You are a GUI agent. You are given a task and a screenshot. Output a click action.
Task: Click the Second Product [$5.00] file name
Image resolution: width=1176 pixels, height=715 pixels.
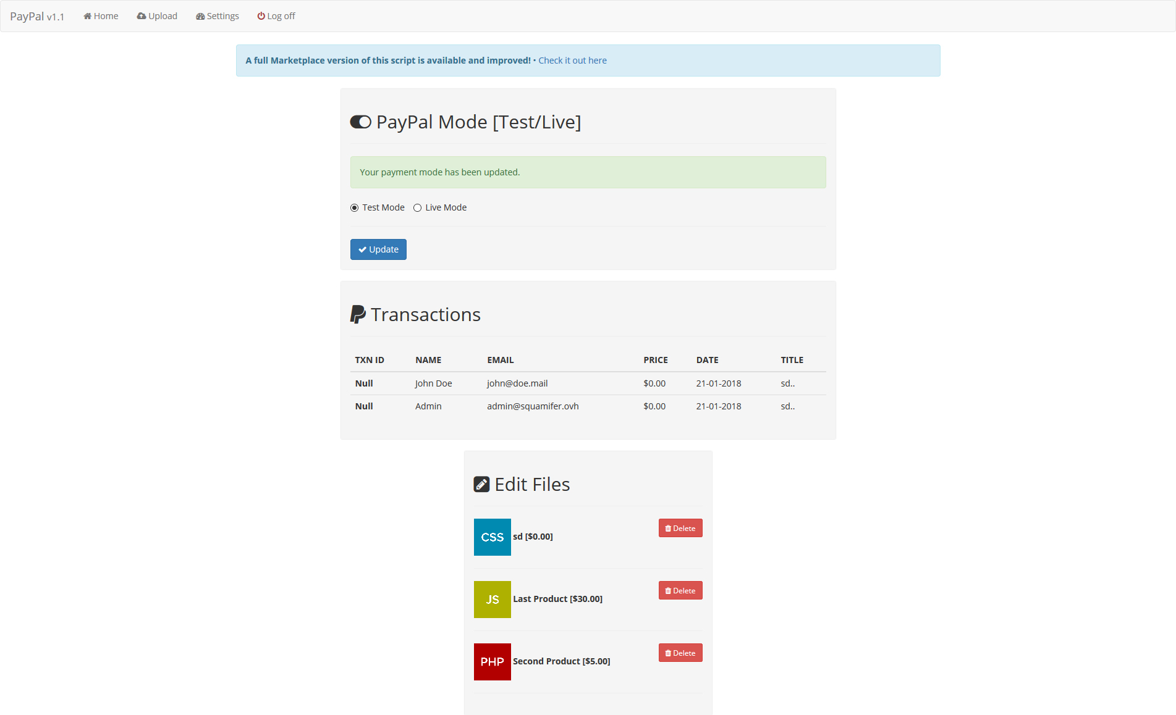(561, 661)
